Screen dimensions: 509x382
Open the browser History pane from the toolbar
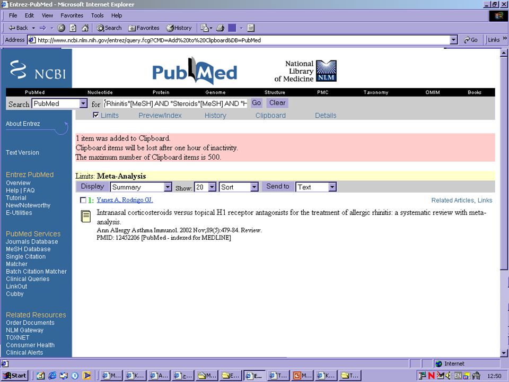(179, 28)
